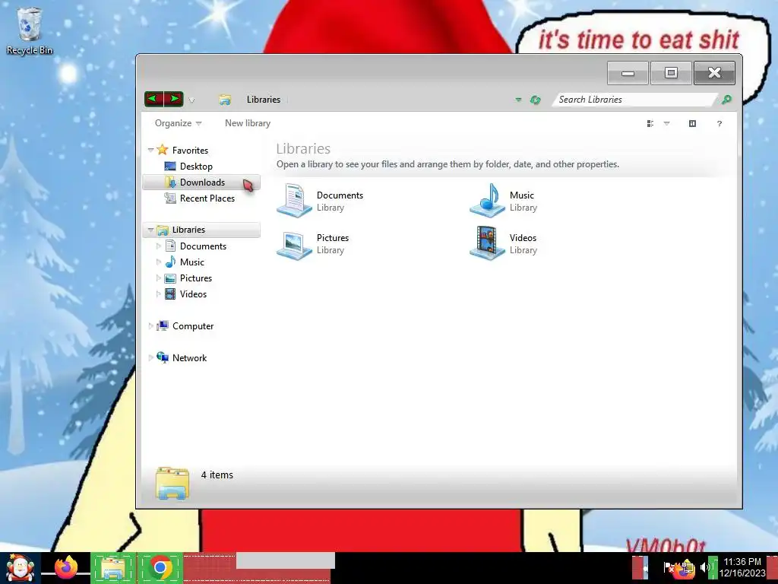The width and height of the screenshot is (778, 584).
Task: Expand the Network node
Action: coord(150,357)
